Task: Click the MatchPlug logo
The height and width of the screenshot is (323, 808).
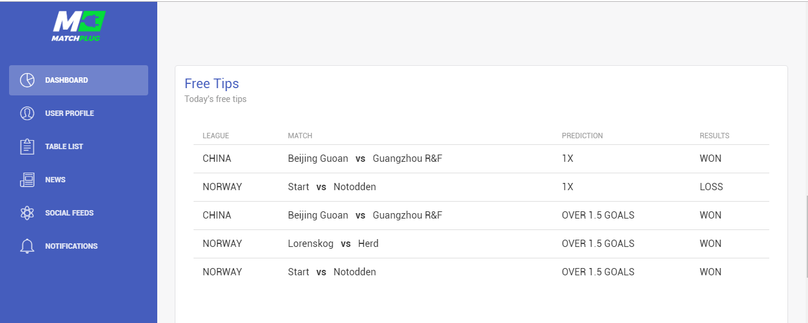Action: point(79,27)
